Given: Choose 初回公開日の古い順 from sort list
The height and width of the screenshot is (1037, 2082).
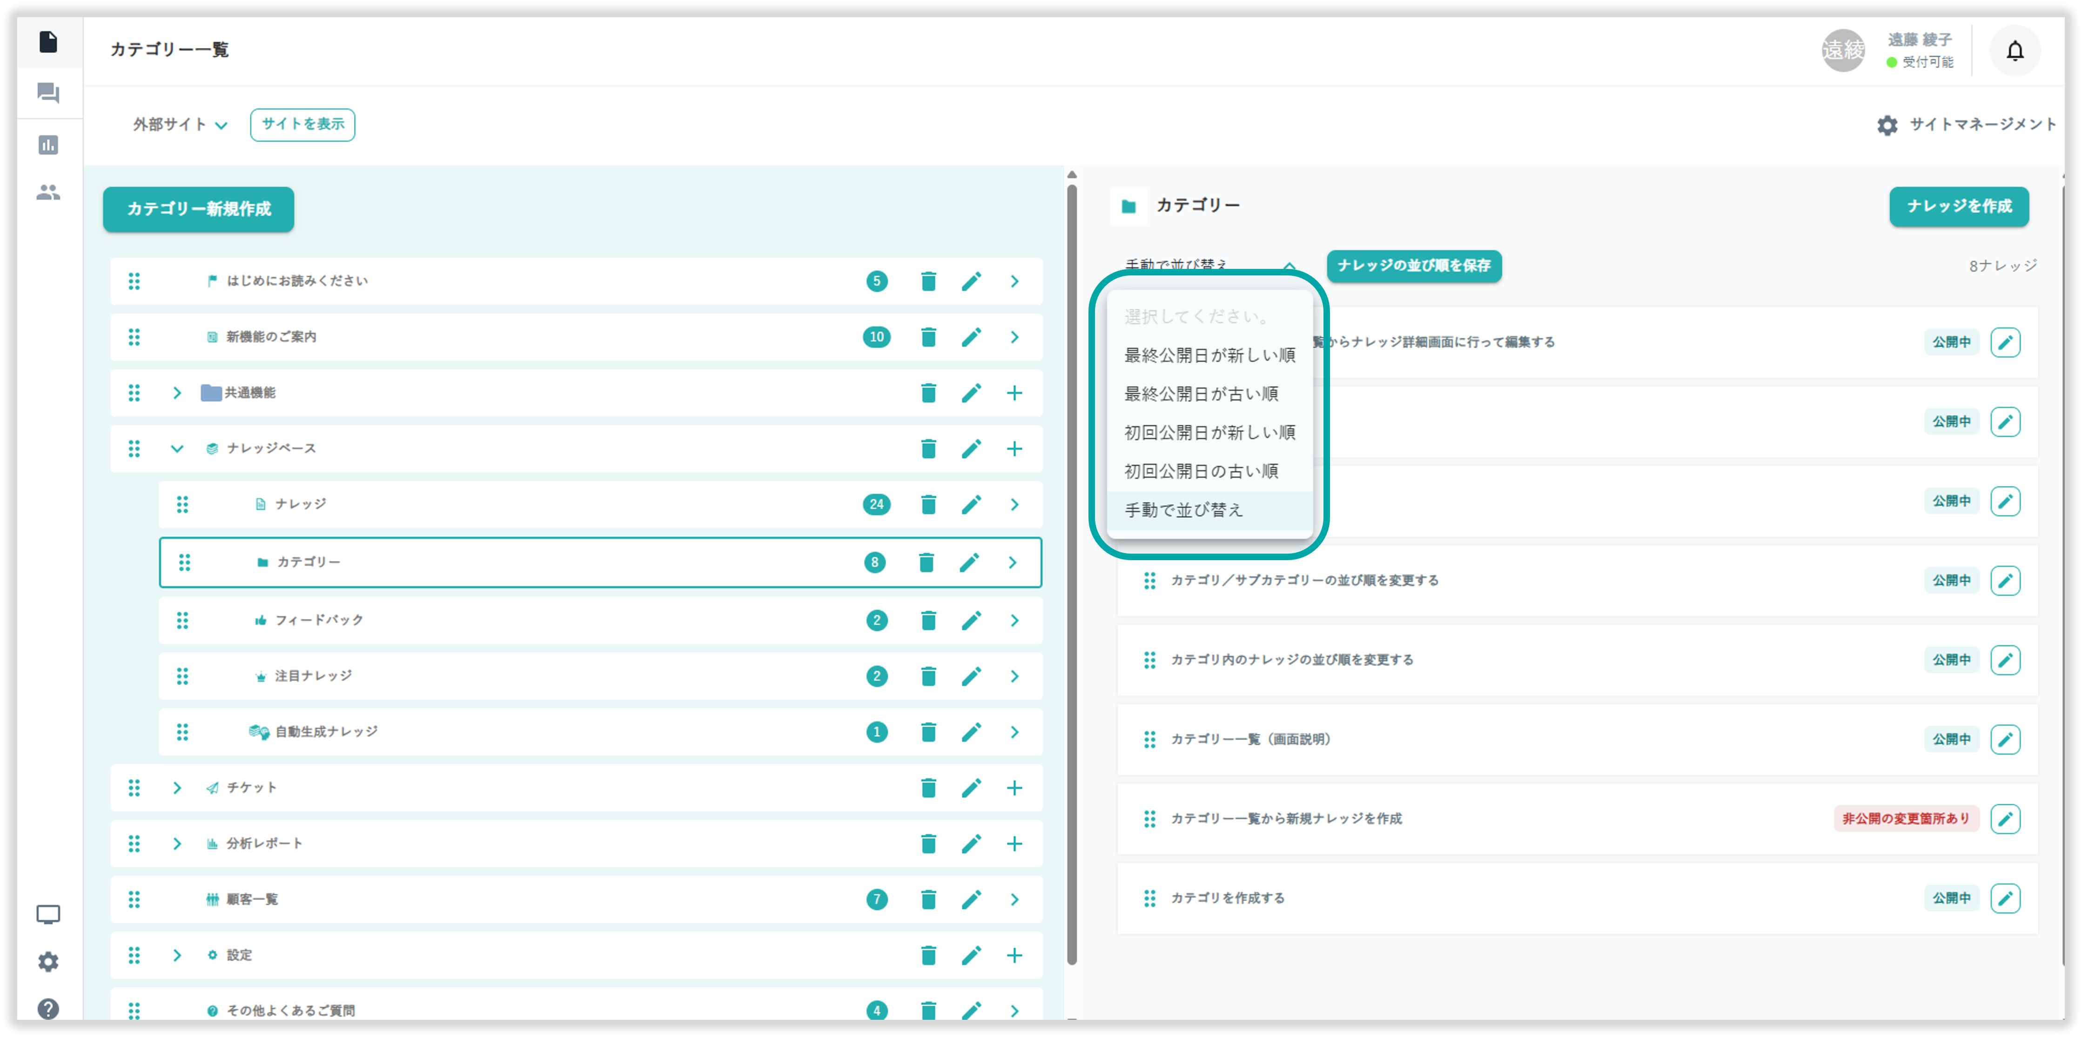Looking at the screenshot, I should [x=1201, y=471].
